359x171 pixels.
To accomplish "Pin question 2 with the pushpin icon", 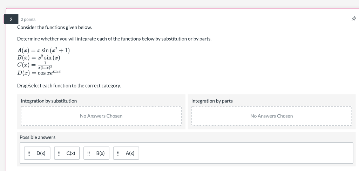I will coord(354,19).
